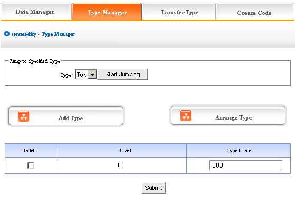Click the orange icon on Arrange Type
The height and width of the screenshot is (201, 295).
186,115
